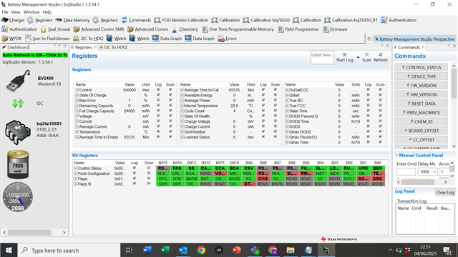Open Advanced Comm SMB tool

pos(99,29)
